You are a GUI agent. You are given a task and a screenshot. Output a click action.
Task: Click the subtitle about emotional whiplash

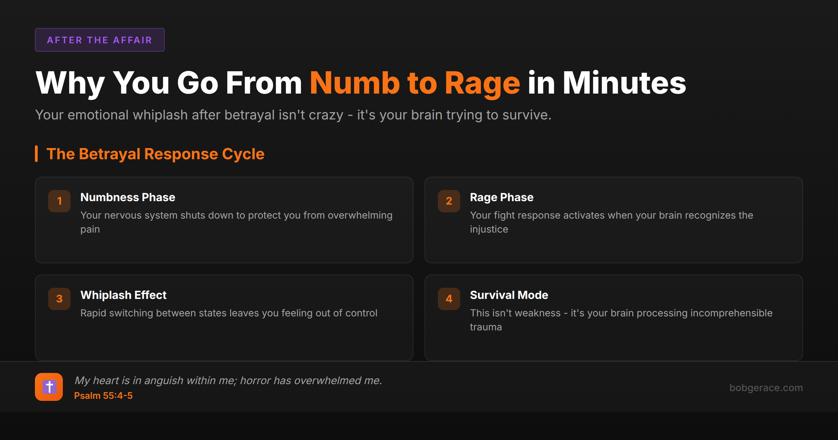[293, 115]
